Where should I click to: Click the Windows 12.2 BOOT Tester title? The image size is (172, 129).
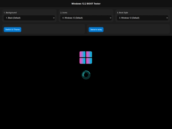86,4
